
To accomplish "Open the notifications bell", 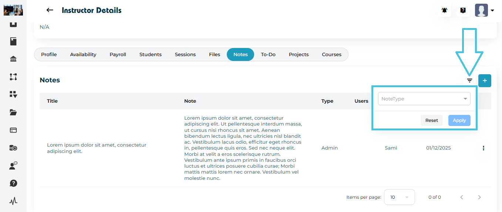I will [x=445, y=10].
